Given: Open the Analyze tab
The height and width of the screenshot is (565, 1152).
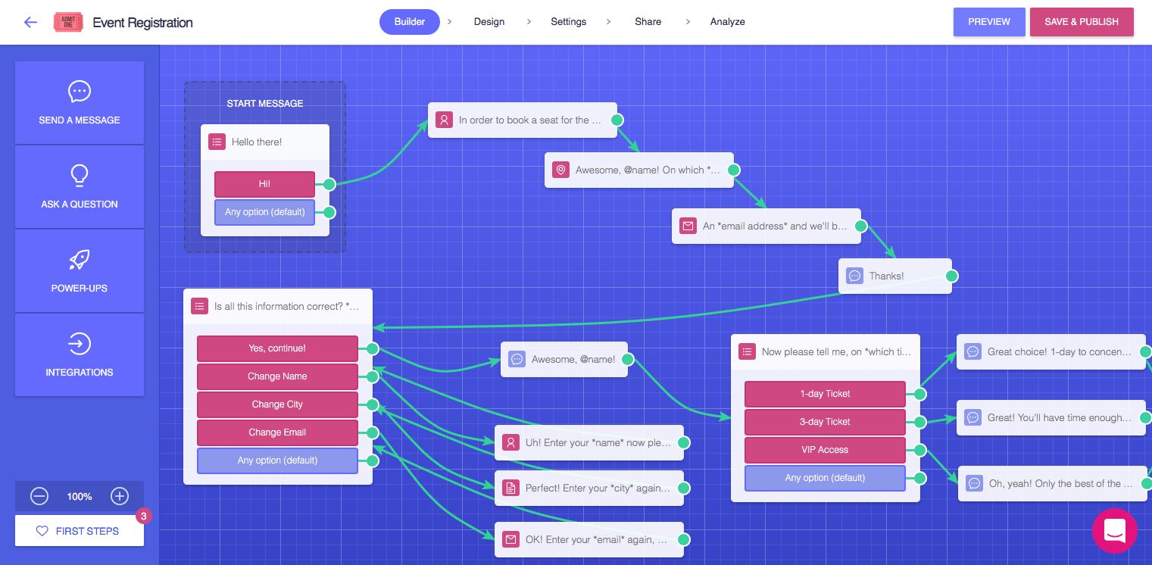Looking at the screenshot, I should (x=727, y=22).
